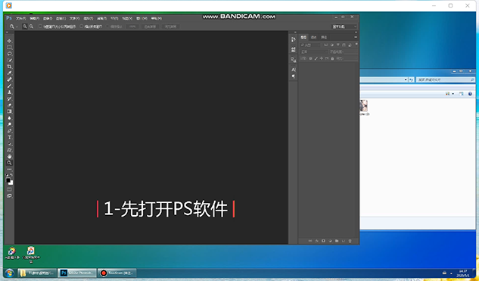Open Explorer address bar dropdown arrow
The image size is (479, 281).
(x=406, y=80)
